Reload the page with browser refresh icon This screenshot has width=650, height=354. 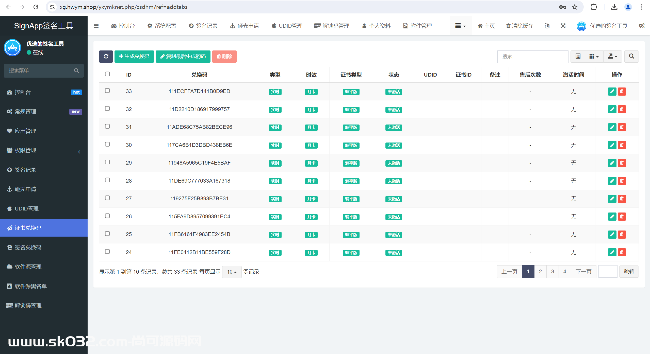click(x=36, y=7)
